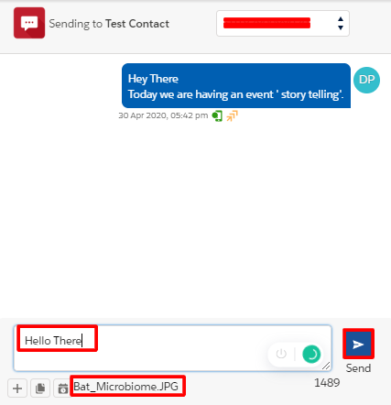Click the up arrow on the sender selector

tap(341, 19)
